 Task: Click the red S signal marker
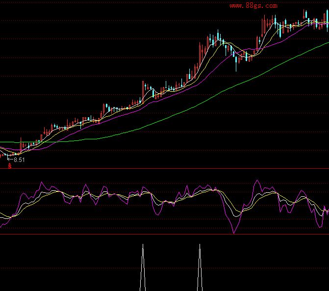pyautogui.click(x=10, y=166)
